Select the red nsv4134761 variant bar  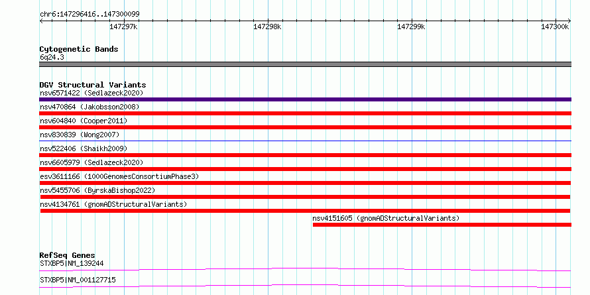[x=305, y=211]
